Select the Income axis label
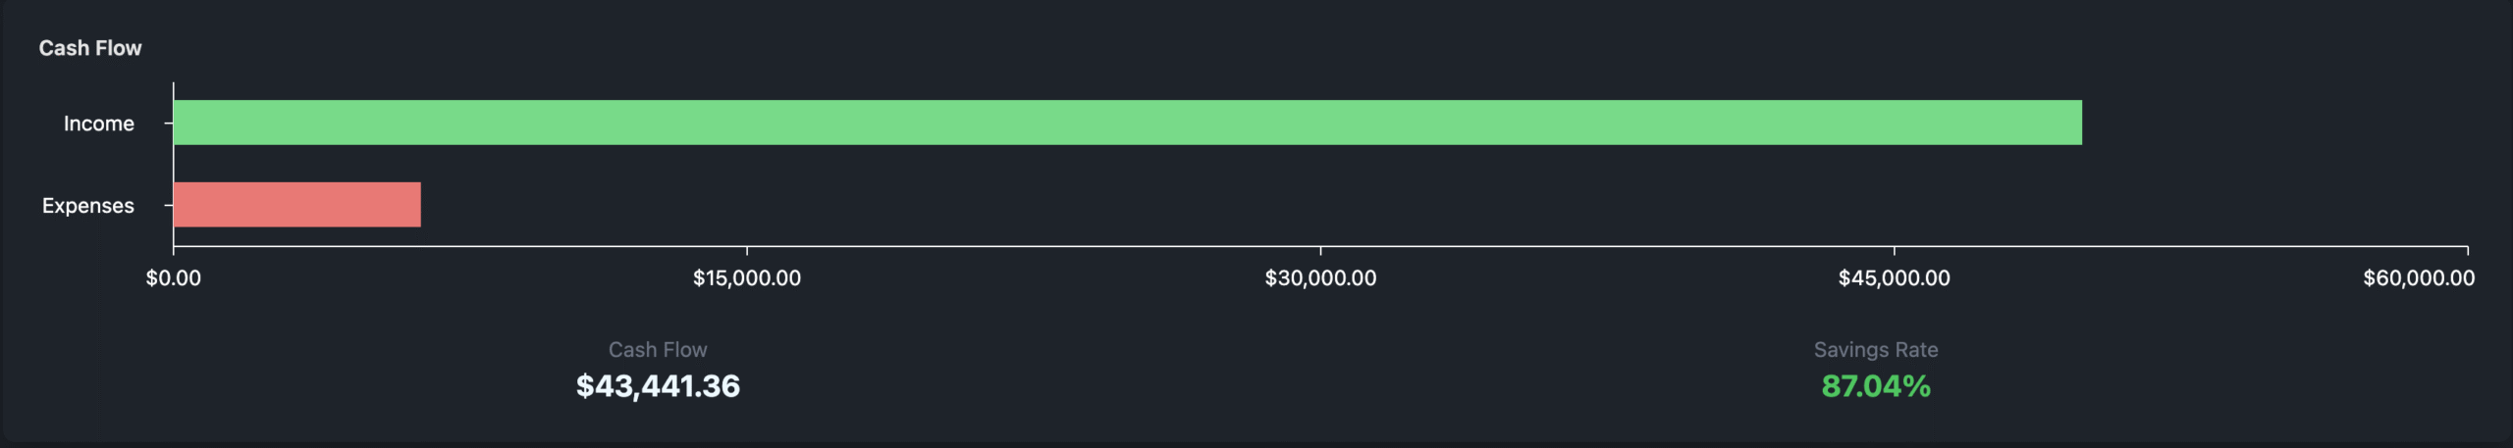 99,124
